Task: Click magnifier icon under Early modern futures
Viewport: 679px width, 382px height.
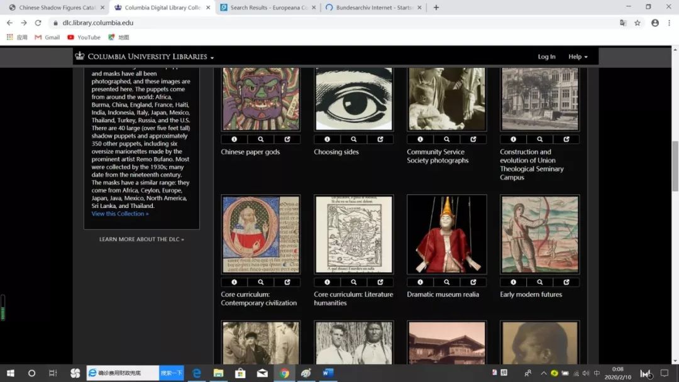Action: (x=540, y=282)
